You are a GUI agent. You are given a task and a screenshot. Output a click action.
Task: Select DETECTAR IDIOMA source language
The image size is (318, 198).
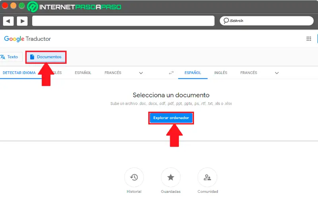point(19,73)
